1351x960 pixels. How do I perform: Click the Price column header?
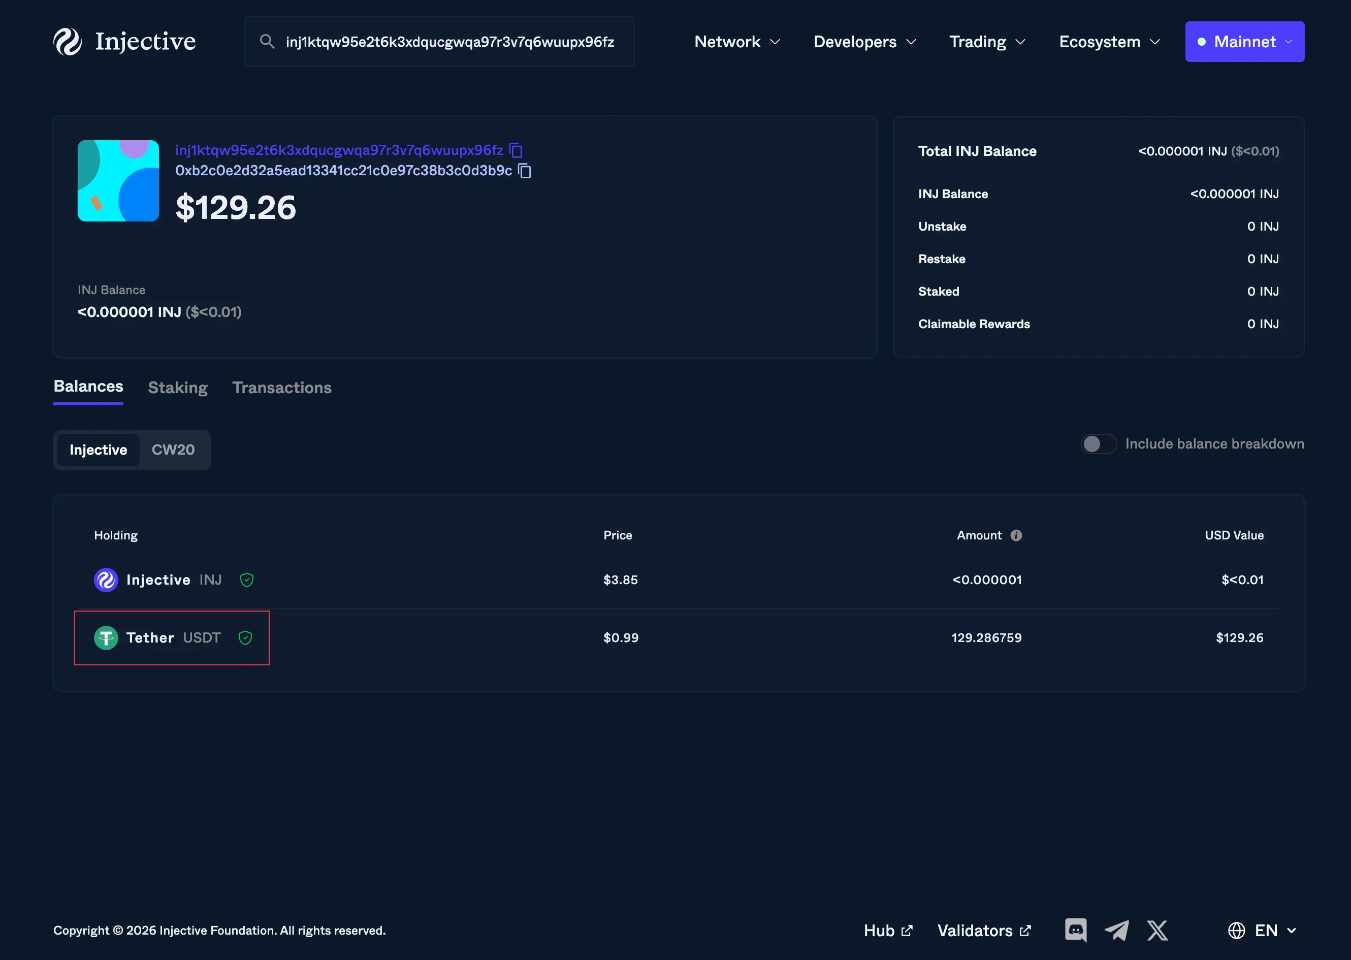618,535
